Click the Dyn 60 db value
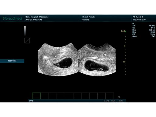The image size is (156, 117). click(153, 32)
